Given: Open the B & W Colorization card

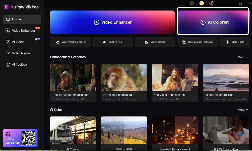Looking at the screenshot, I should [226, 134].
